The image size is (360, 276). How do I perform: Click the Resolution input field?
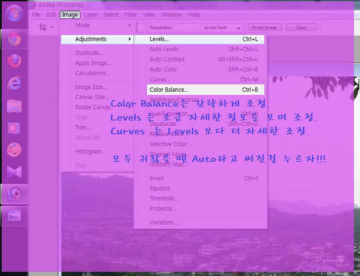coord(187,27)
